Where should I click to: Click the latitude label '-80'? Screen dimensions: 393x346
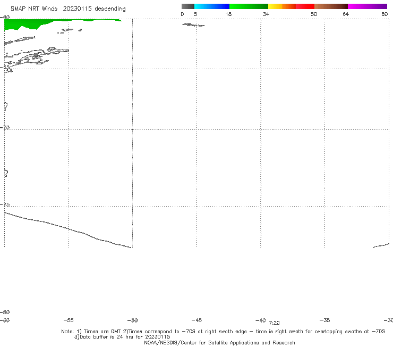(x=5, y=312)
